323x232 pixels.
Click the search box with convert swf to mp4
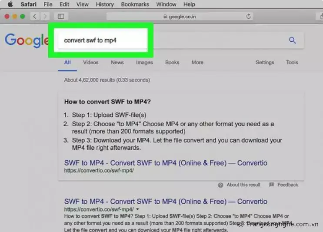(102, 40)
